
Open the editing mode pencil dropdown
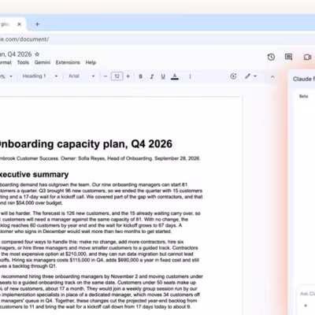(x=250, y=76)
